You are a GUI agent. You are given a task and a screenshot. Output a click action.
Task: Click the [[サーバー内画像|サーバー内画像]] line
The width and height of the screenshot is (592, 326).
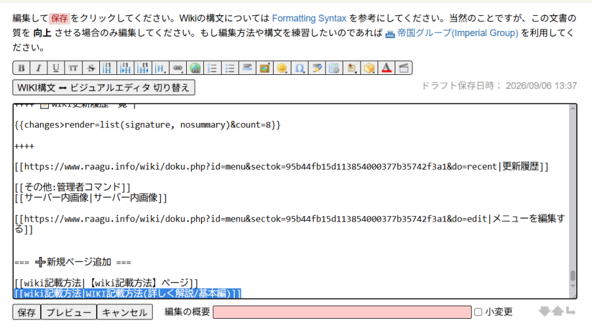(91, 197)
